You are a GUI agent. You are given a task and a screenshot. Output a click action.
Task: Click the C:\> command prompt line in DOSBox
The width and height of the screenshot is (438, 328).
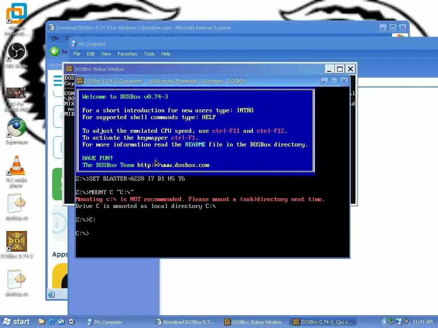pyautogui.click(x=82, y=233)
